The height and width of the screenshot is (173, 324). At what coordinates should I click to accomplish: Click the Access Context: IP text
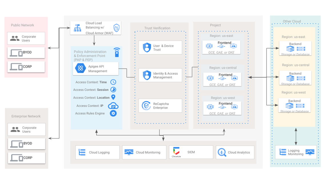(x=90, y=105)
